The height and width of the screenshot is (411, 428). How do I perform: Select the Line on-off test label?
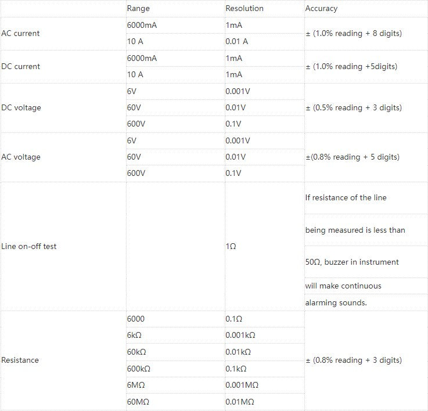28,247
